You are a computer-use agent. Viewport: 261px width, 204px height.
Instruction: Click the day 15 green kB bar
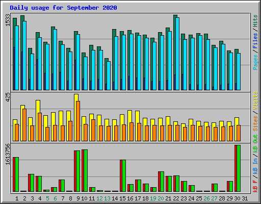pos(124,175)
